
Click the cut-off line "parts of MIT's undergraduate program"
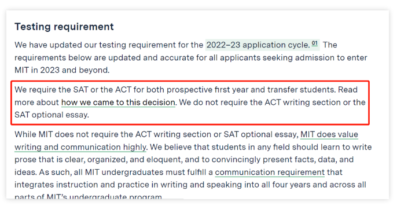[88, 196]
